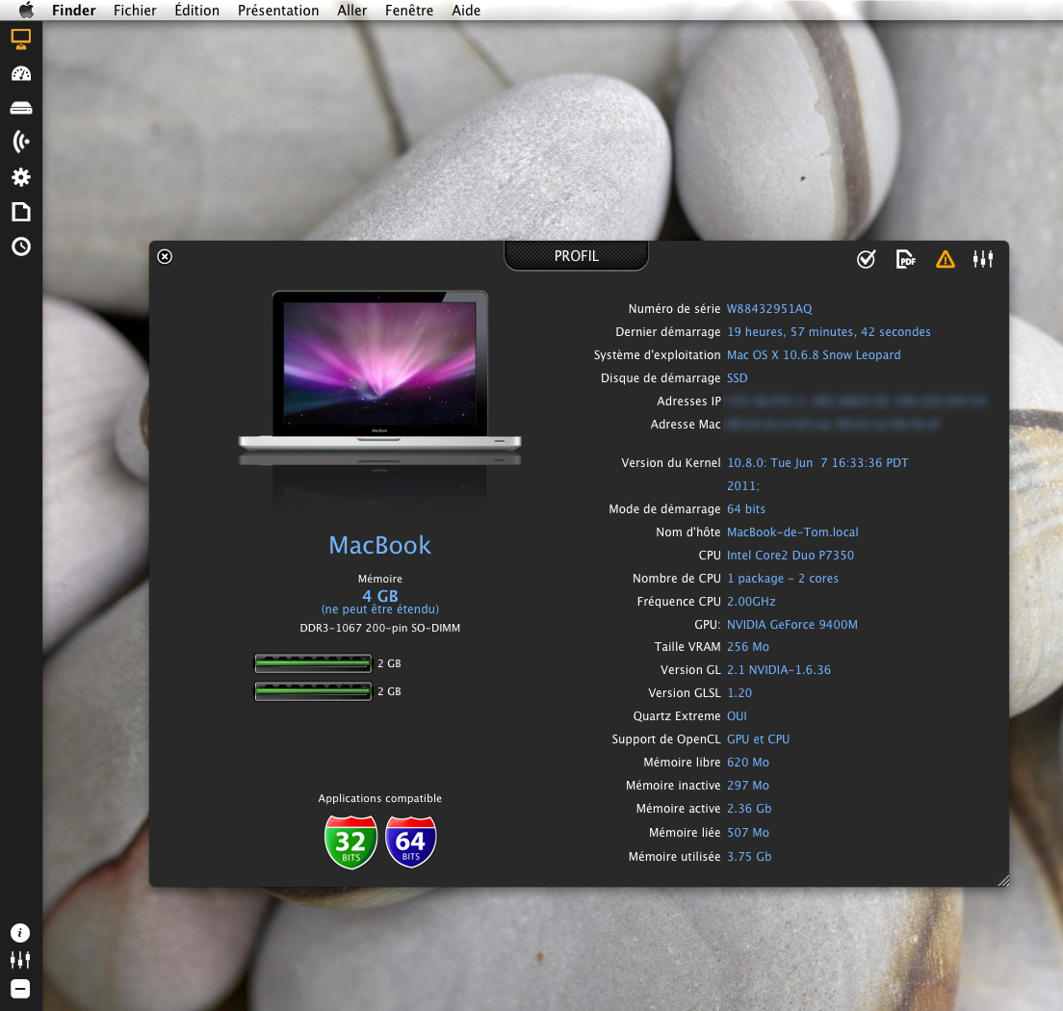Select the hard drive icon in sidebar

[21, 108]
